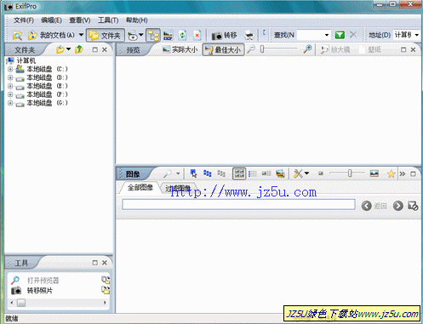This screenshot has width=423, height=324.
Task: Click the image pane magnifier search icon
Action: 168,173
